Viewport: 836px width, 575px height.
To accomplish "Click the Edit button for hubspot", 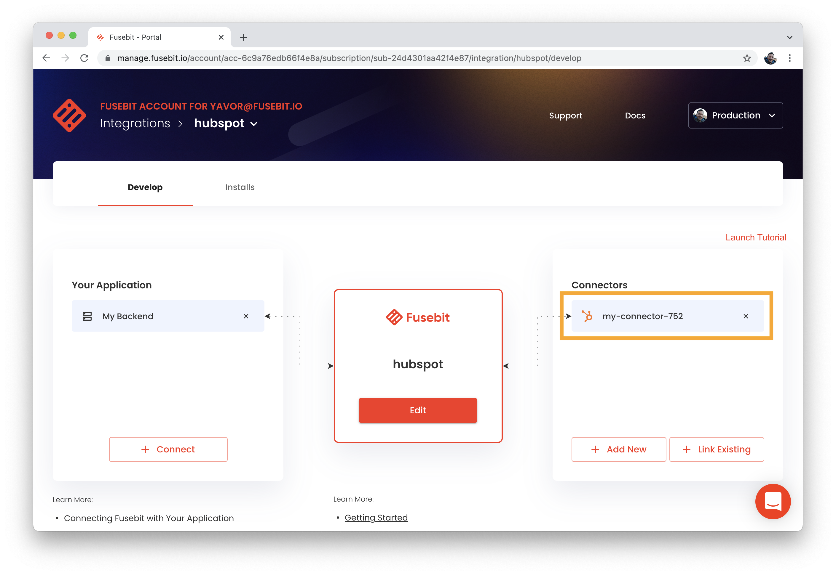I will 418,410.
